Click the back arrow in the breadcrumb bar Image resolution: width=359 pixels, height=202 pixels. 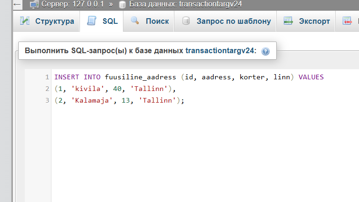pos(17,4)
